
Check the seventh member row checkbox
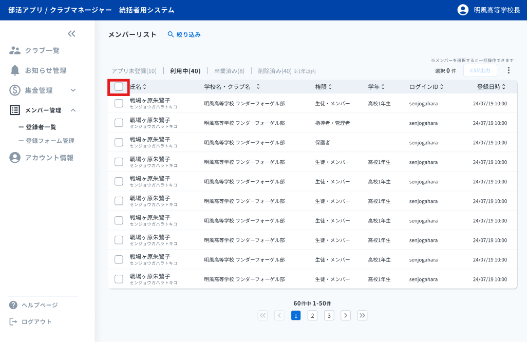tap(119, 220)
